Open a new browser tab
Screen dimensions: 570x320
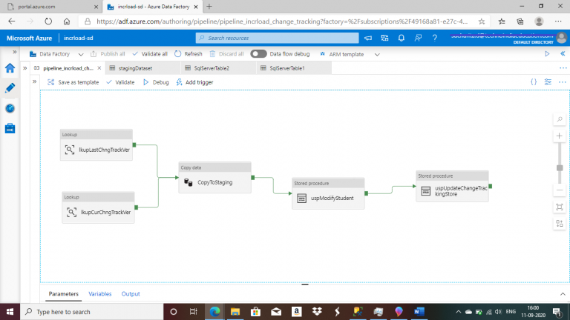pyautogui.click(x=209, y=7)
